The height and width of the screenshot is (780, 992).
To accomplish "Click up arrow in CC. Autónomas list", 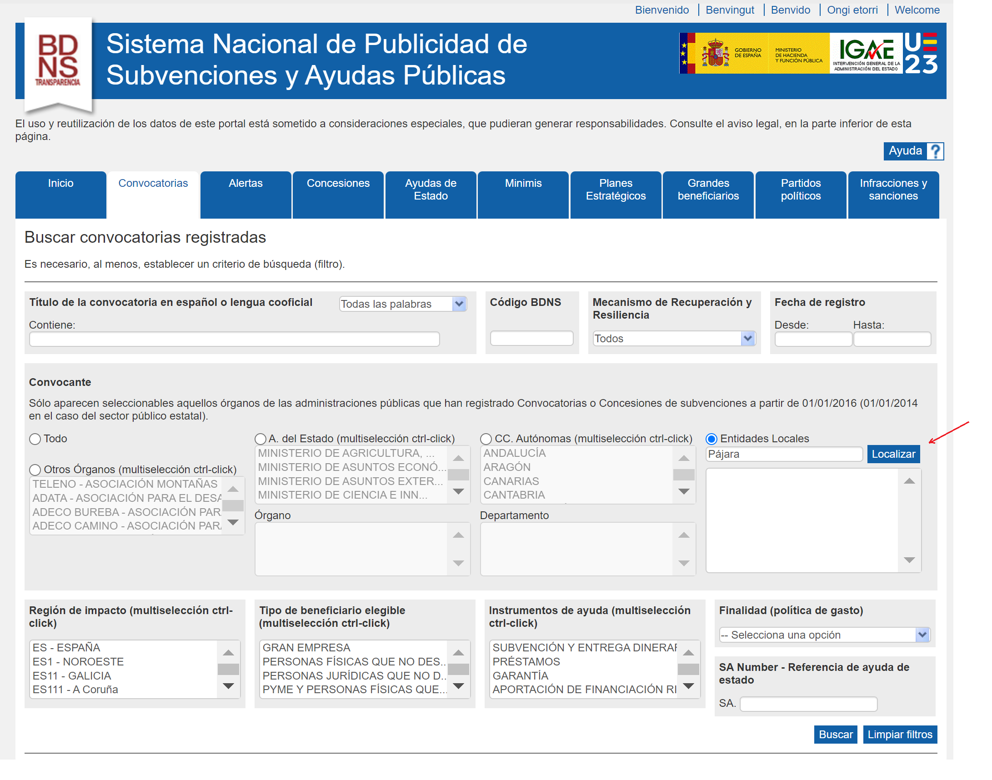I will pyautogui.click(x=684, y=458).
